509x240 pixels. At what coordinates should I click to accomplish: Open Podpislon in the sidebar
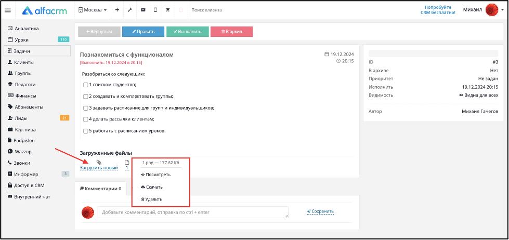pos(21,140)
